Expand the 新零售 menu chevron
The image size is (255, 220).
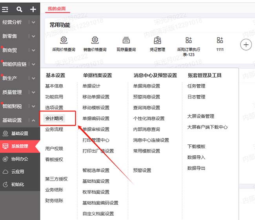pos(34,36)
